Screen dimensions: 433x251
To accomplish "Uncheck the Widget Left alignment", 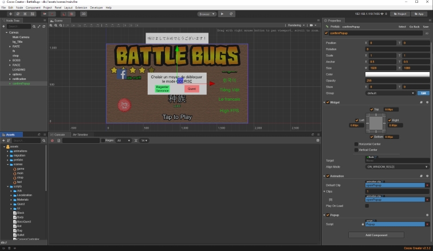I will [357, 121].
